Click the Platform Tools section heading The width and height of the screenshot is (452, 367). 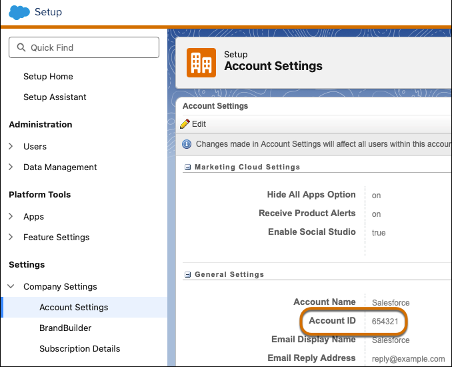coord(40,195)
